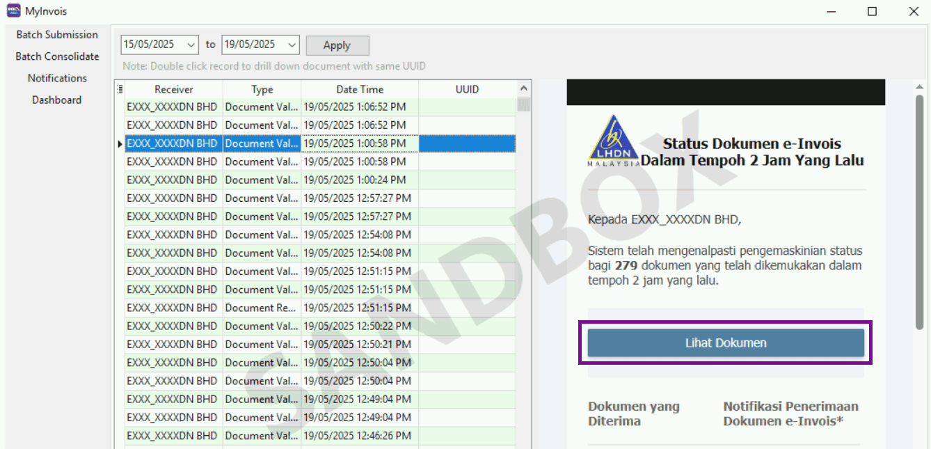931x449 pixels.
Task: Click the LHDN Malaysia logo
Action: point(614,141)
